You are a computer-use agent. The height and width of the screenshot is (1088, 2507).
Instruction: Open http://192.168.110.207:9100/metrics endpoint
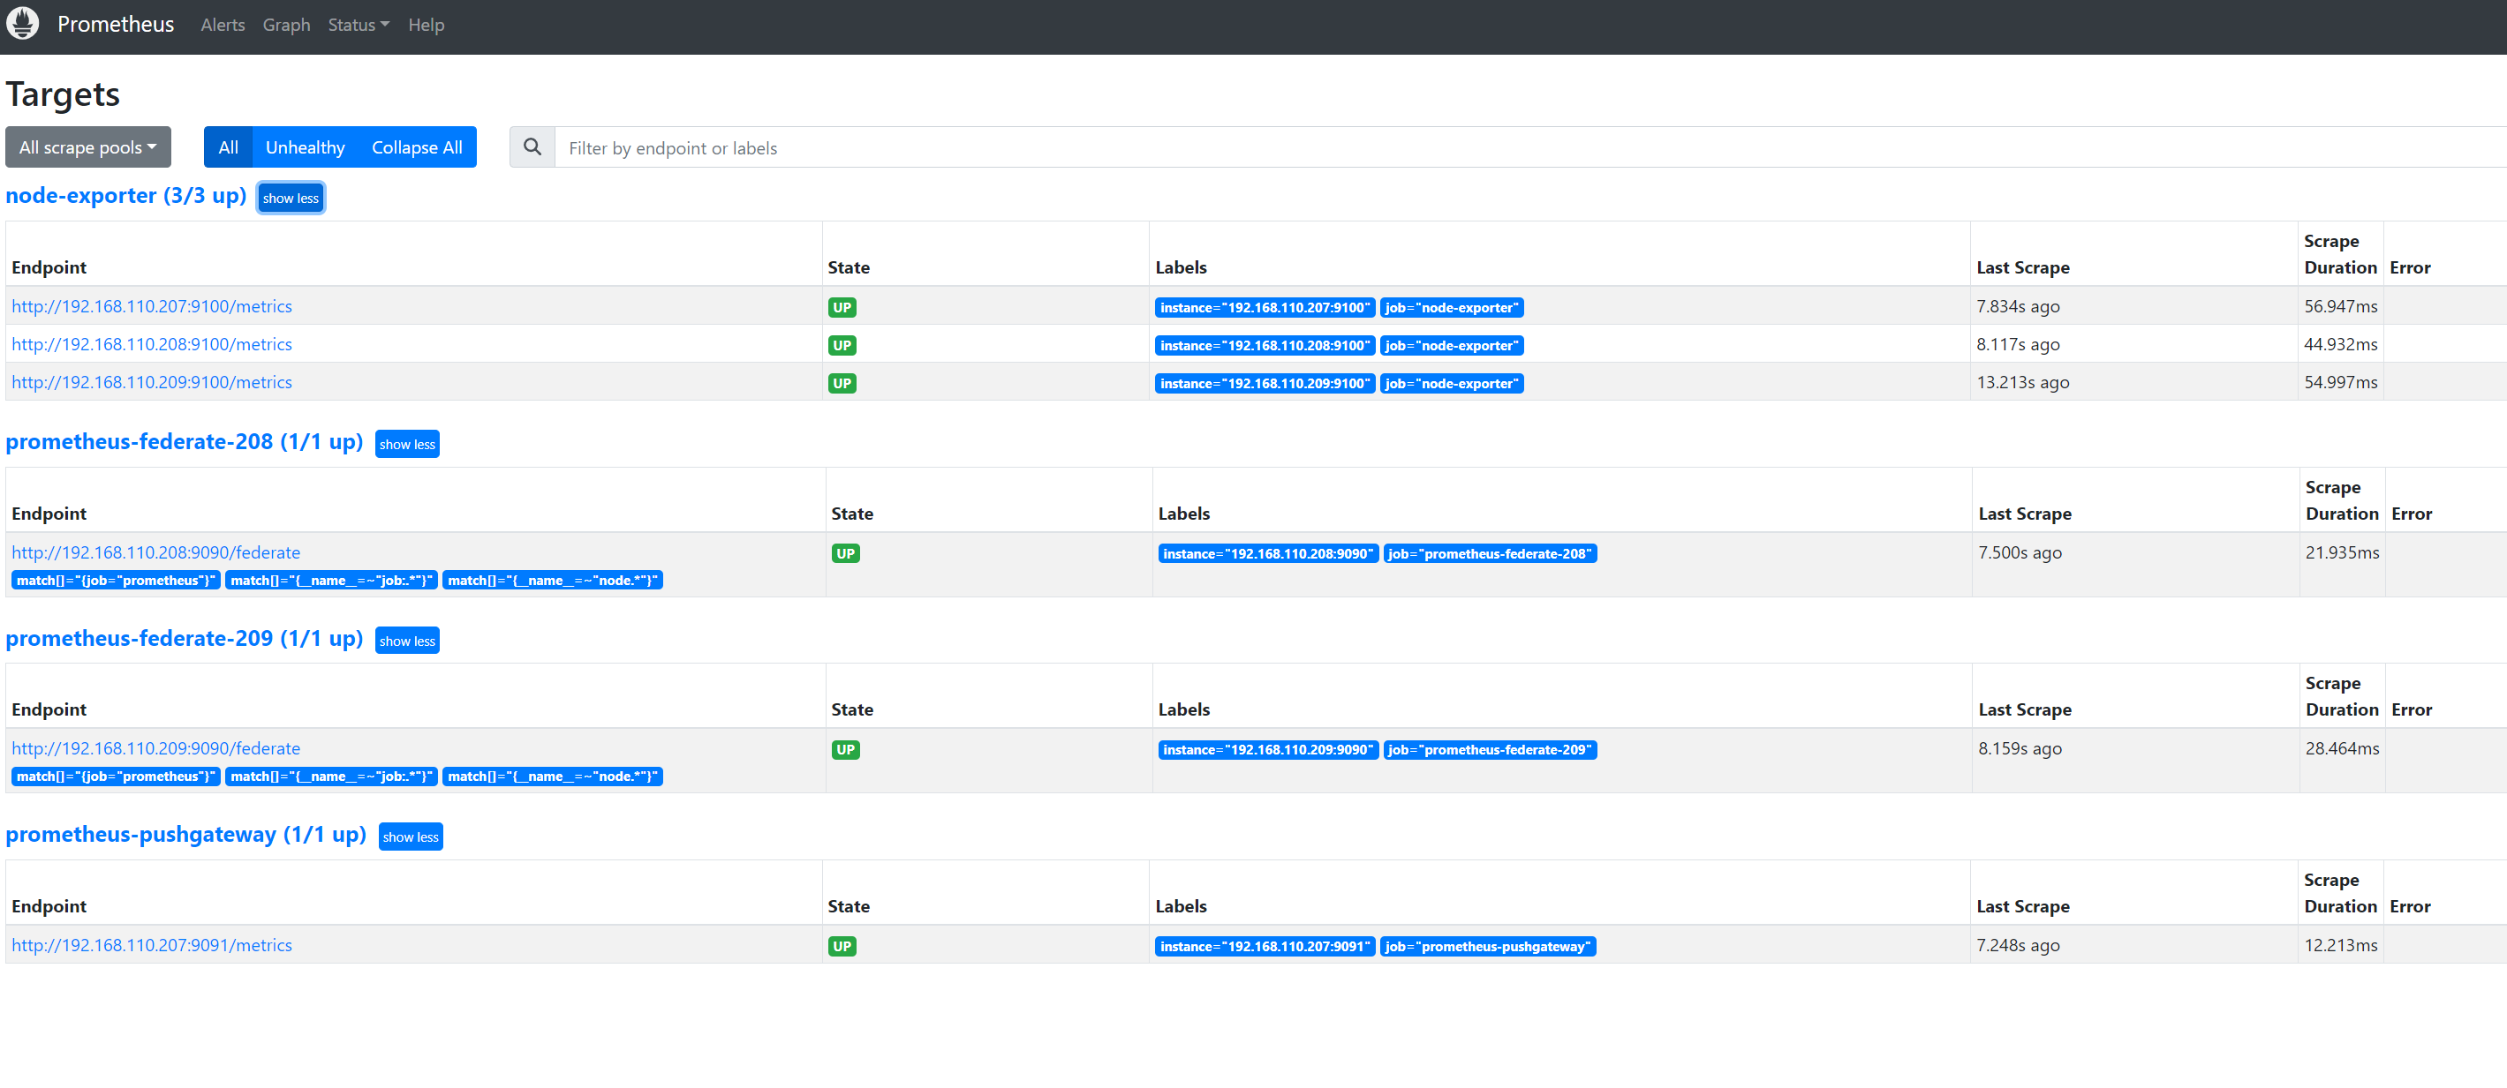click(x=152, y=306)
